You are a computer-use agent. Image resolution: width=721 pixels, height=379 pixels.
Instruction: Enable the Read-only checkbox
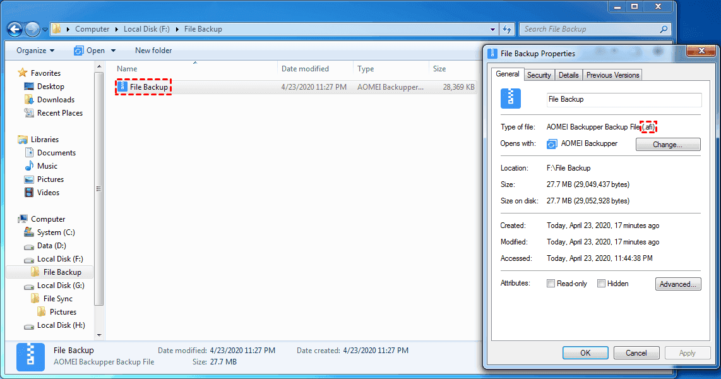tap(551, 284)
